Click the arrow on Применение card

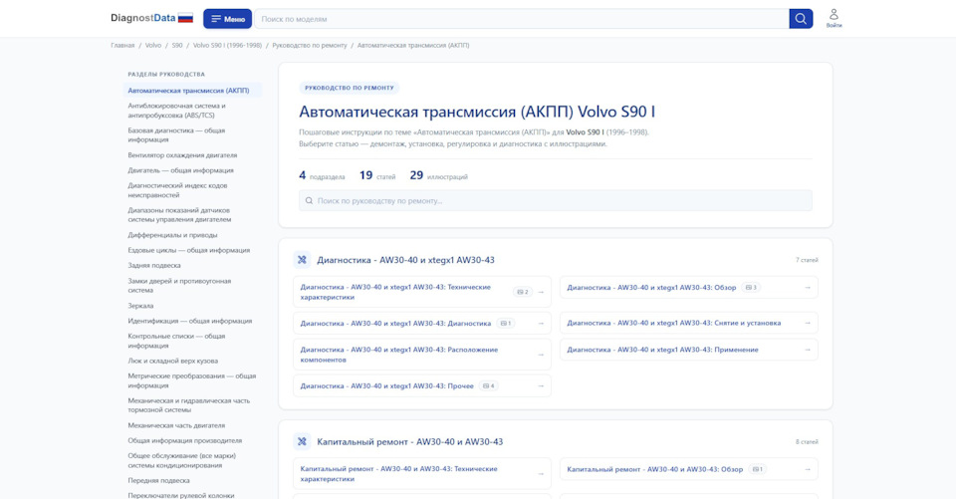point(808,350)
